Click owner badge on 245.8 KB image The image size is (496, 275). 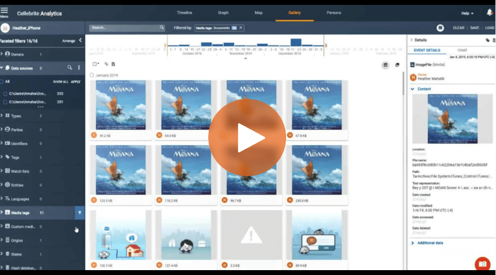coord(290,200)
